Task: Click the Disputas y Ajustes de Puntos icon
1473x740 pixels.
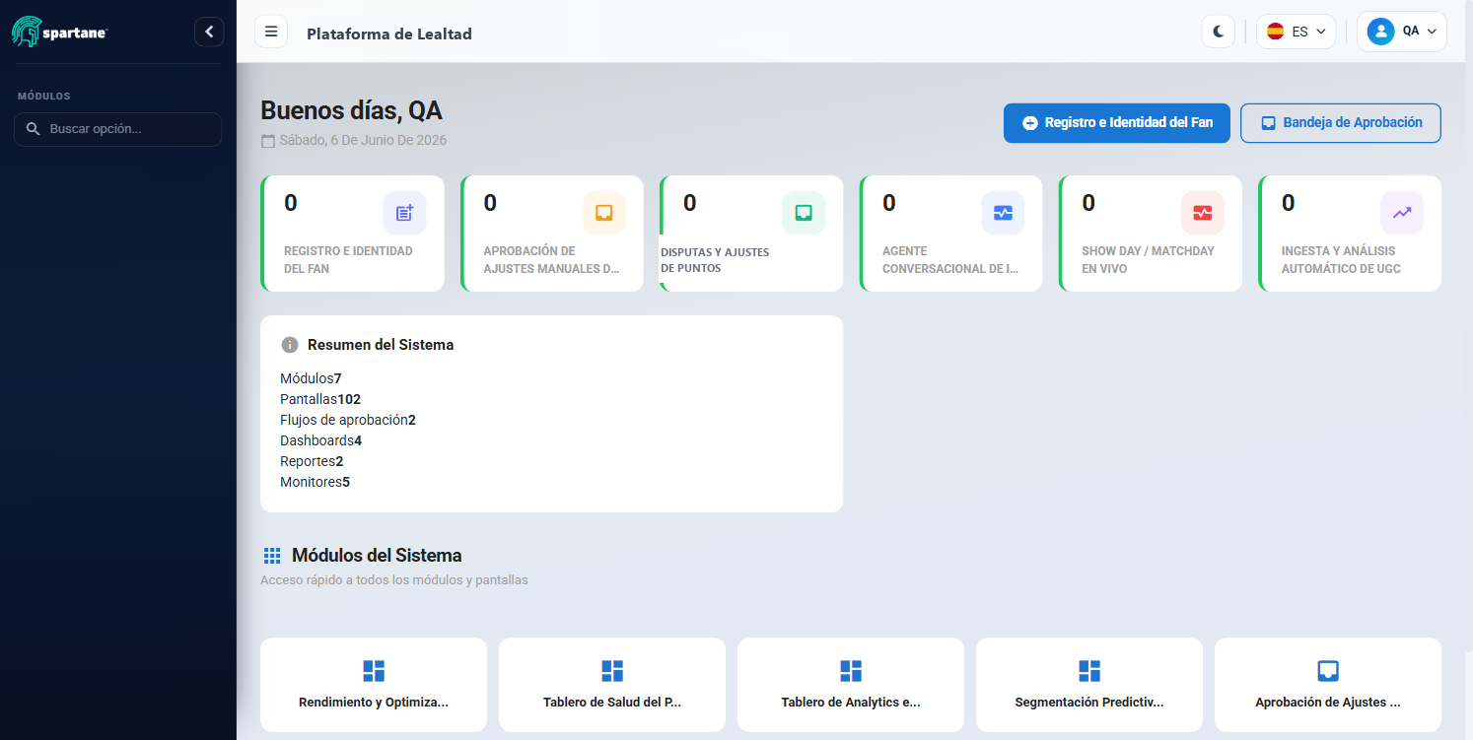Action: (x=804, y=213)
